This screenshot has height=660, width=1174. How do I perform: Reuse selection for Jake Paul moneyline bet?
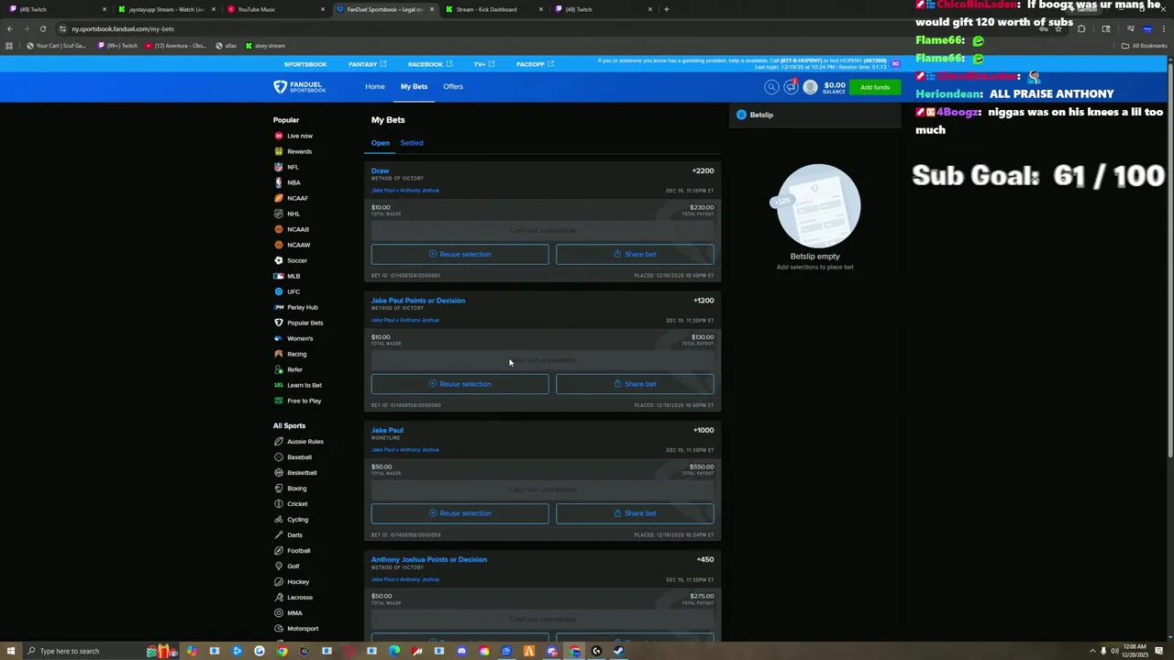click(x=460, y=513)
